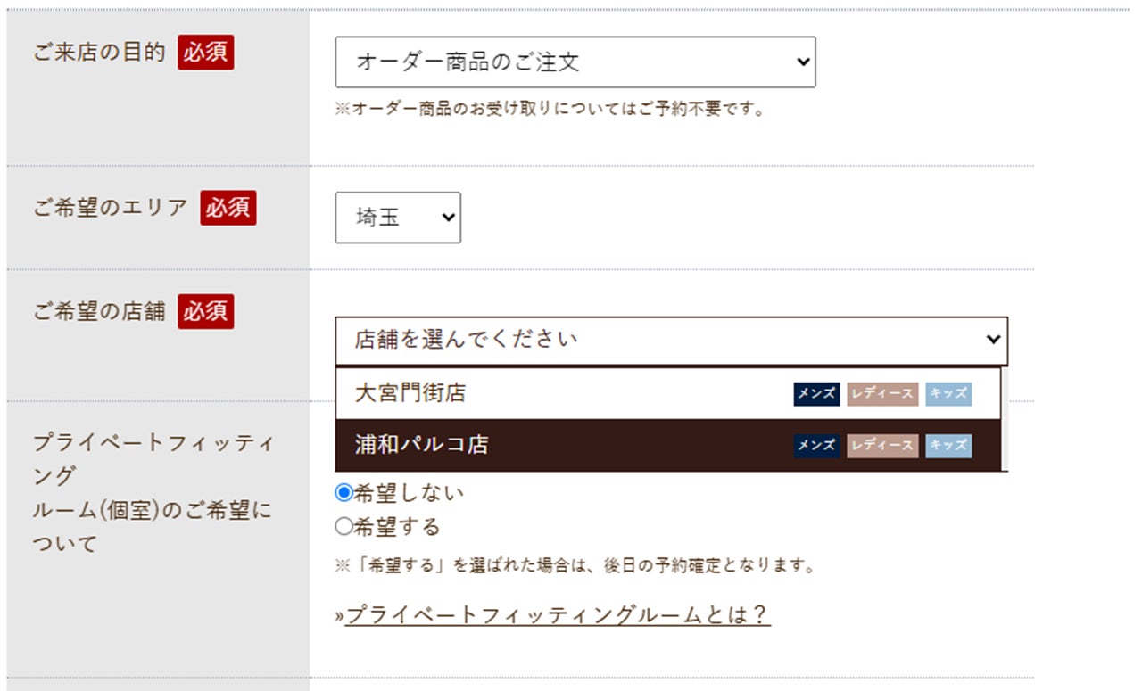Choose the 希望する radio option

[344, 527]
